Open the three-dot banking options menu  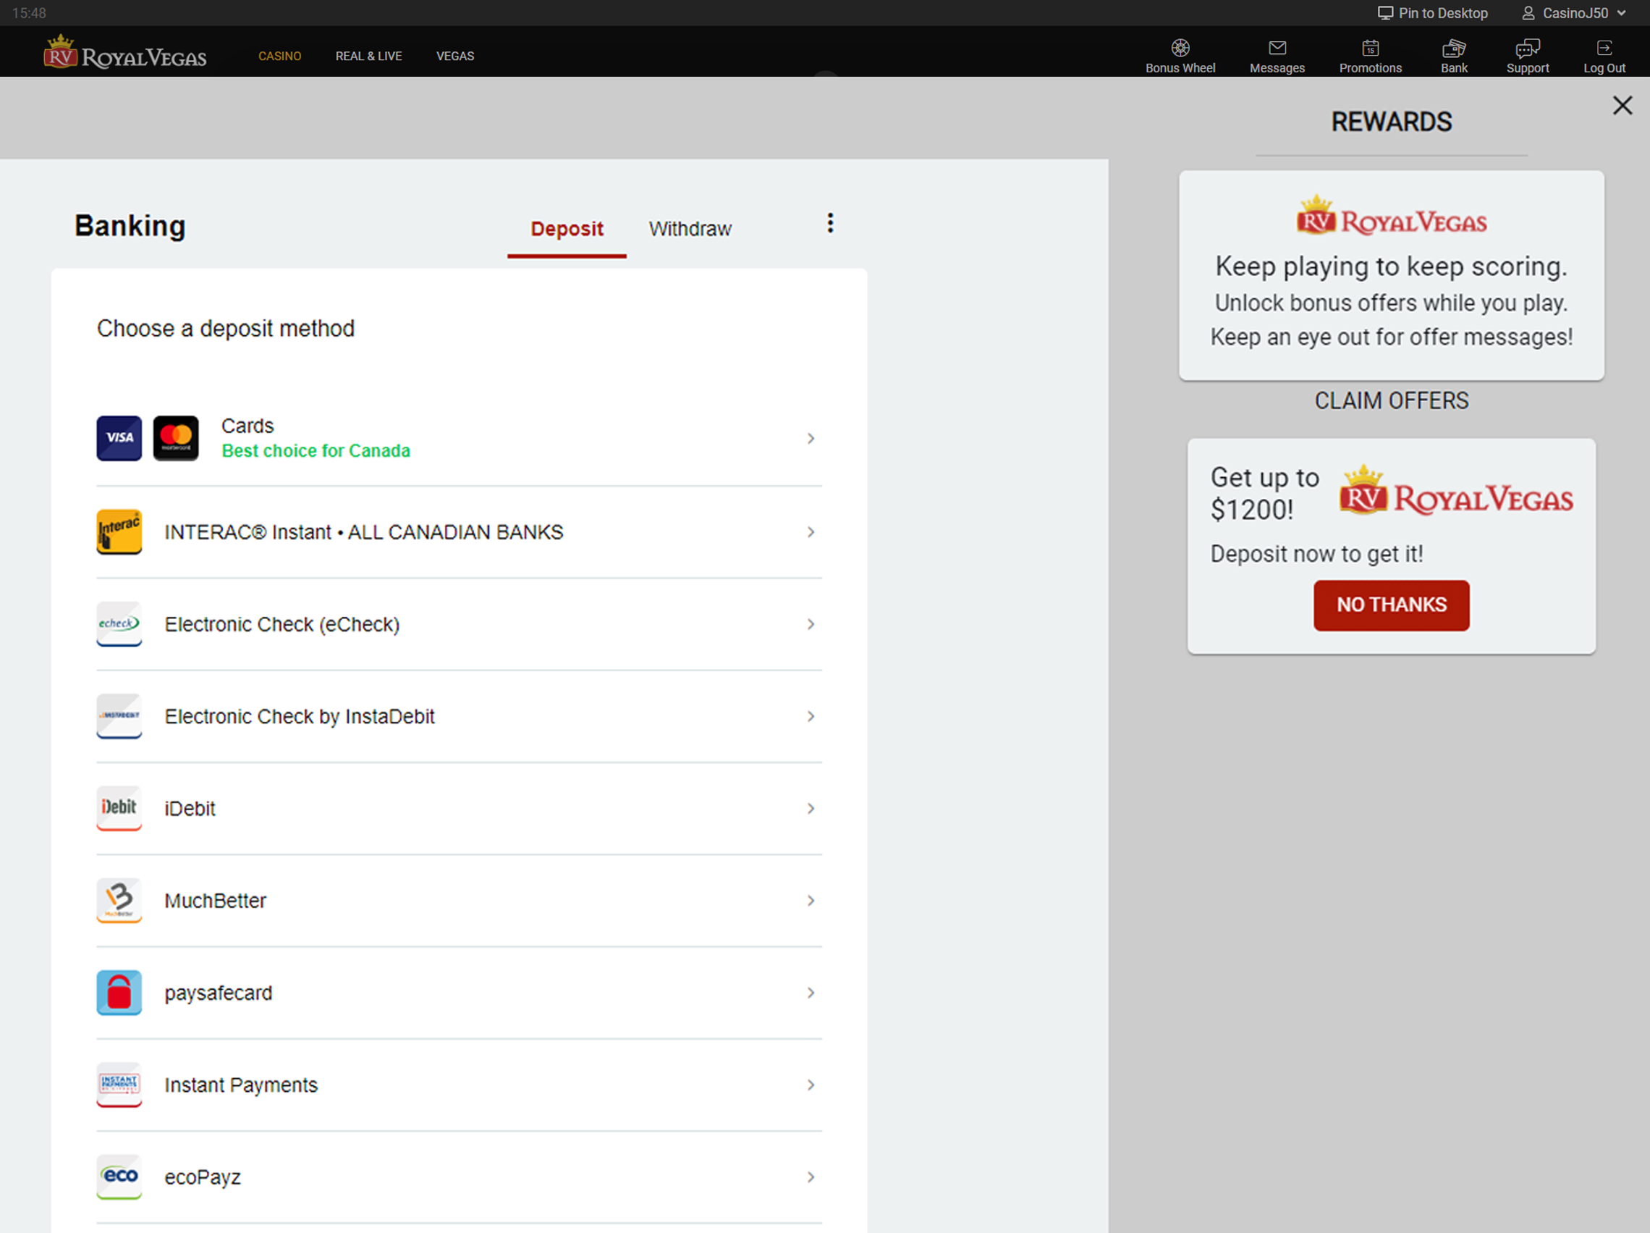830,223
